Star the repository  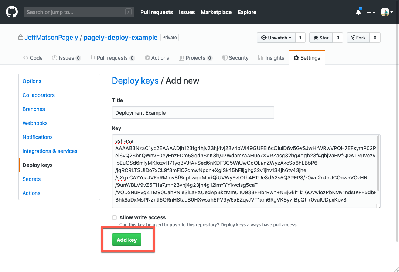coord(321,38)
